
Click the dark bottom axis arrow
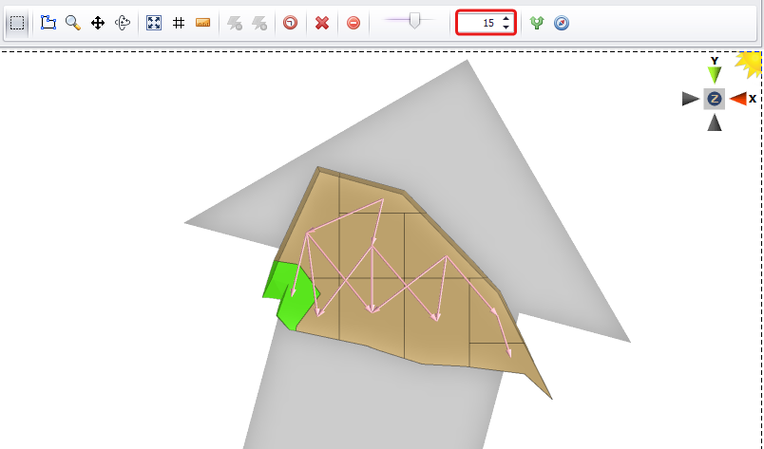click(x=715, y=122)
